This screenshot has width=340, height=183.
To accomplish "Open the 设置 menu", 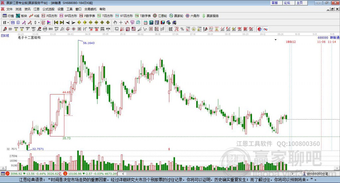I will pos(60,9).
